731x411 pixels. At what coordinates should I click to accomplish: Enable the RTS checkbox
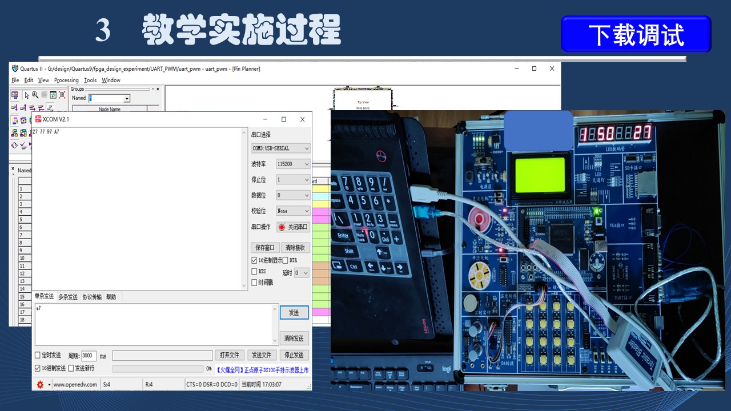click(x=255, y=271)
